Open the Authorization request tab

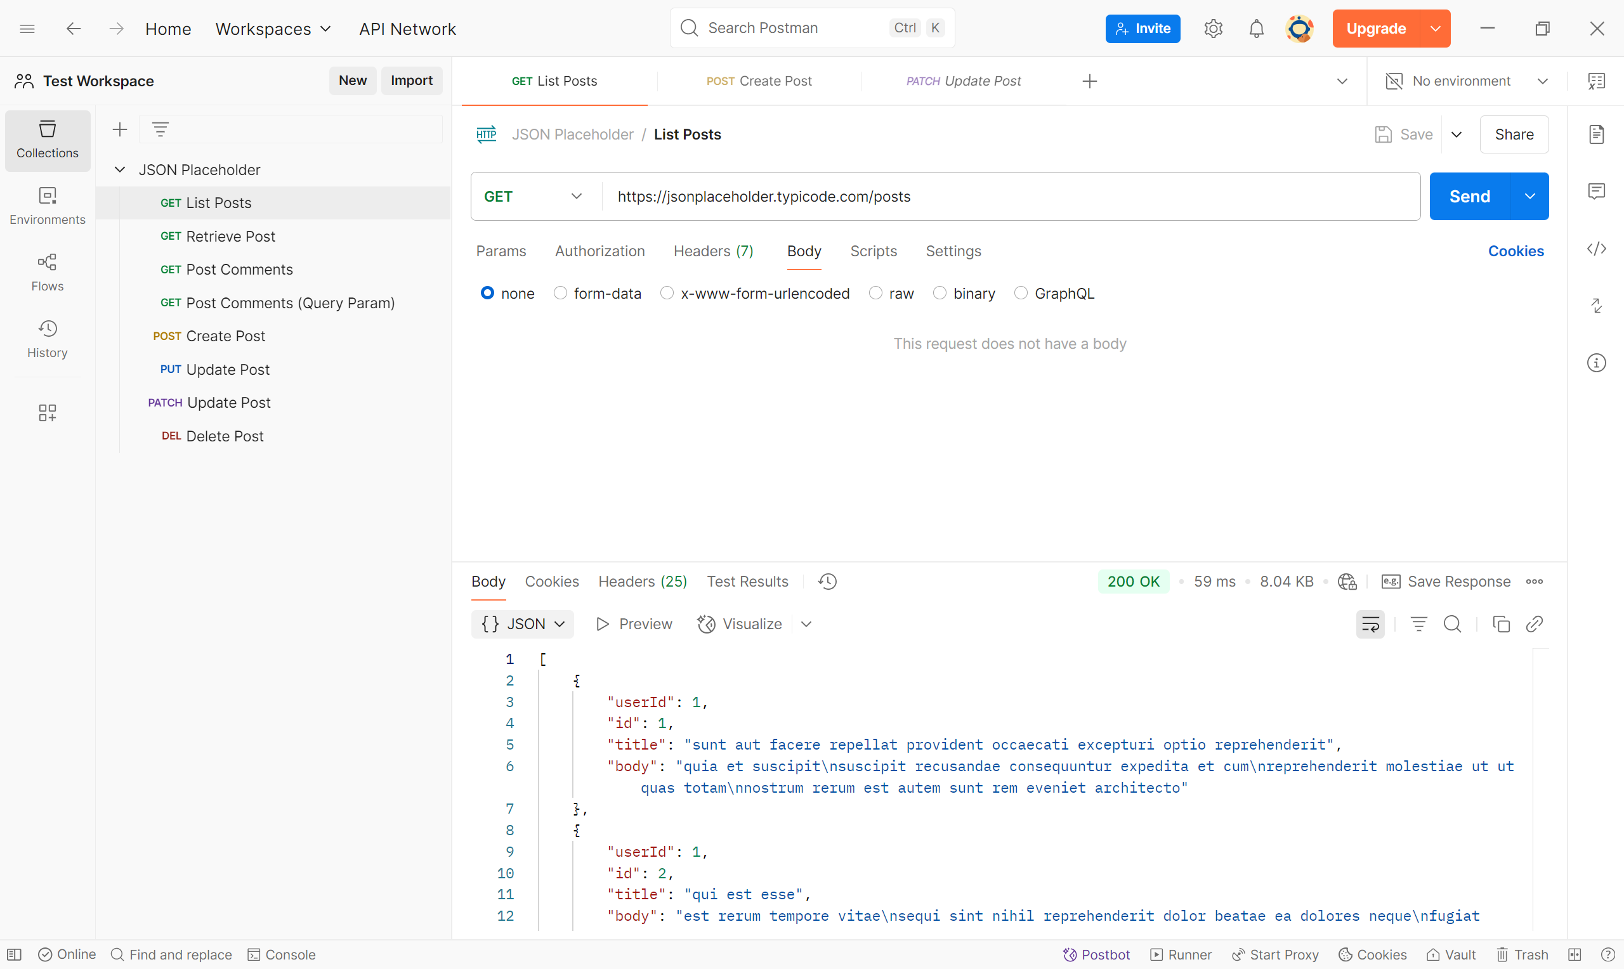pyautogui.click(x=599, y=251)
